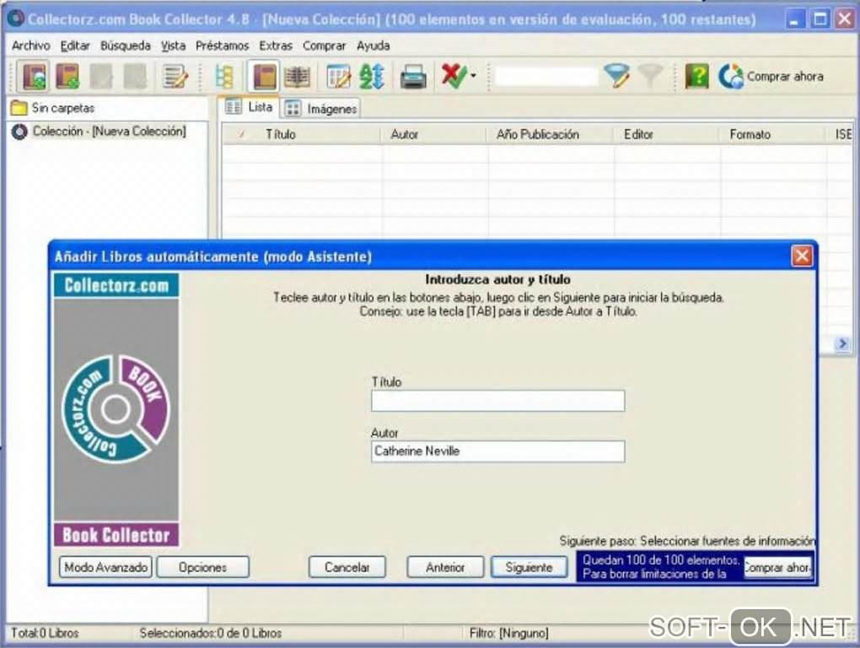Click the Collectorz.com banner in the wizard
Image resolution: width=860 pixels, height=648 pixels.
[x=116, y=285]
